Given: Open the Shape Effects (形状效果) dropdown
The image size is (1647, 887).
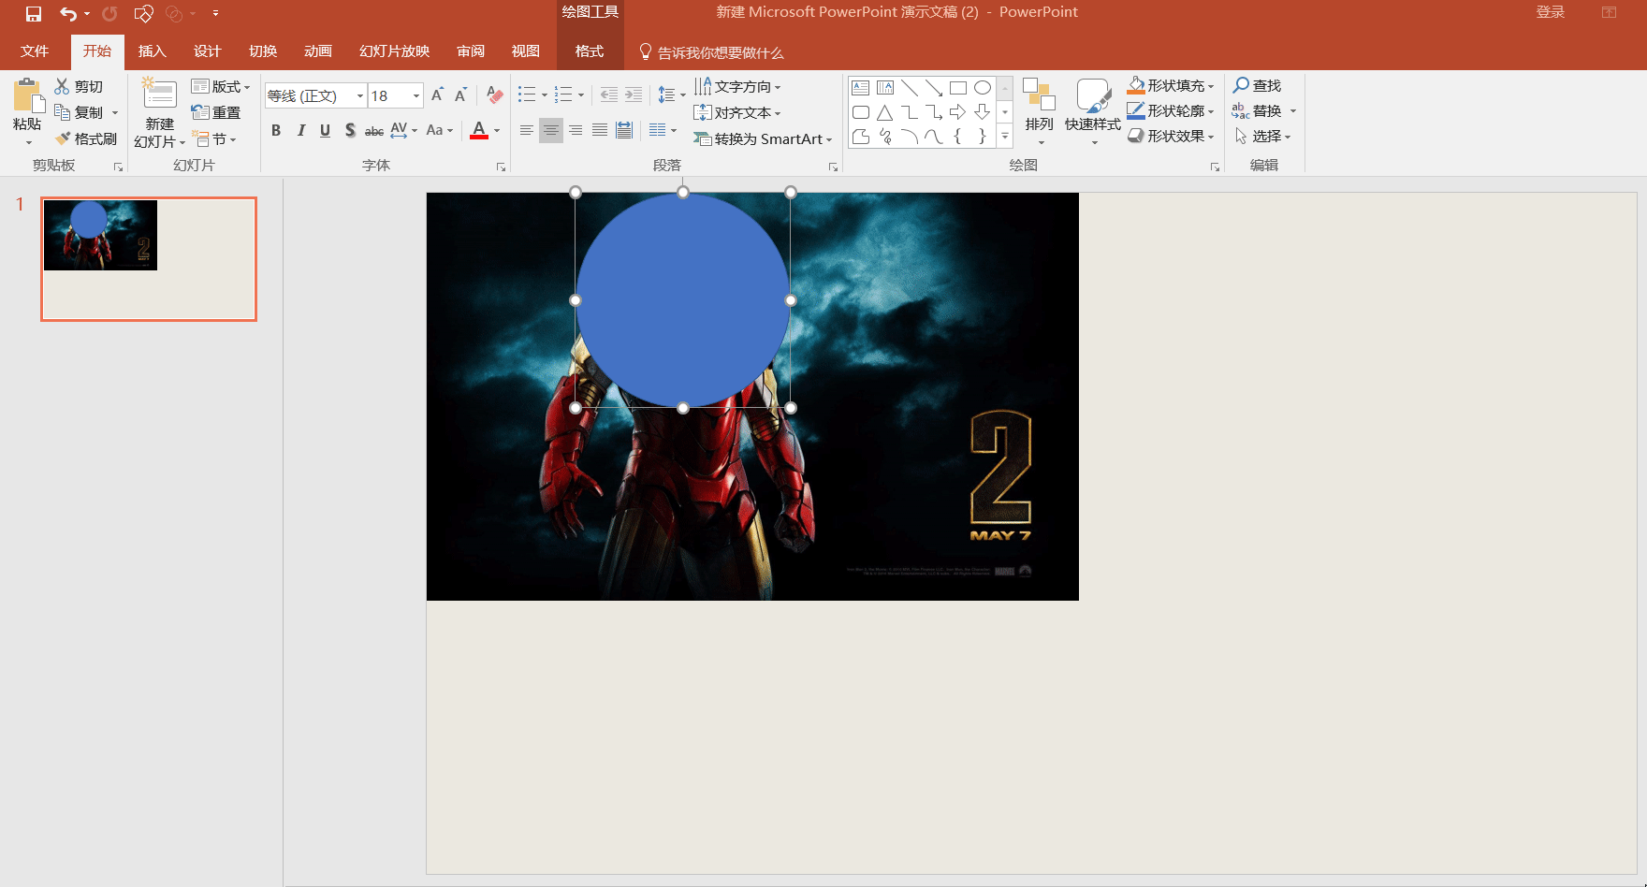Looking at the screenshot, I should (x=1171, y=136).
